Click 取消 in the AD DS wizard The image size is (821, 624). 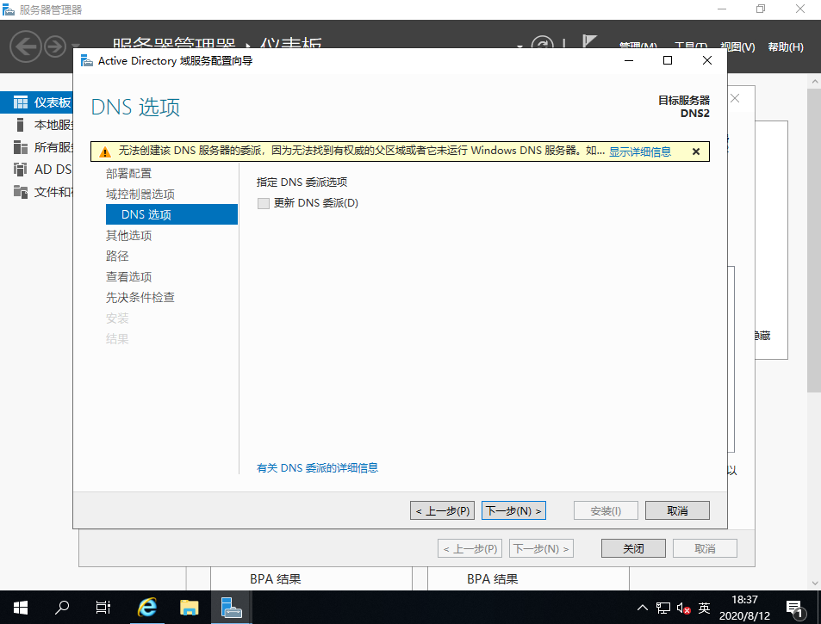coord(677,510)
